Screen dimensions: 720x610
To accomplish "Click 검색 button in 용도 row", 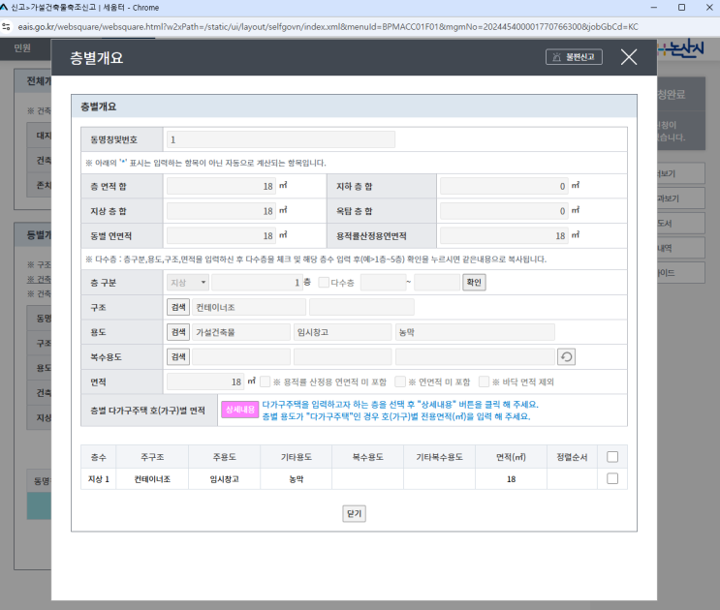I will (178, 332).
